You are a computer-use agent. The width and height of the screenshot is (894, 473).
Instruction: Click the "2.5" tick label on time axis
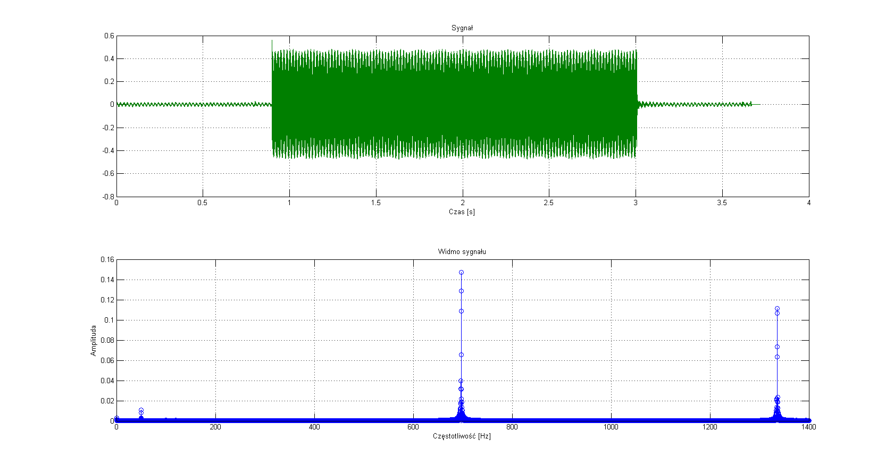click(x=549, y=203)
